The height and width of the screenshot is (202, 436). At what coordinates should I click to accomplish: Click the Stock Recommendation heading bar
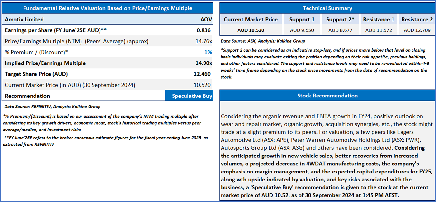point(327,96)
